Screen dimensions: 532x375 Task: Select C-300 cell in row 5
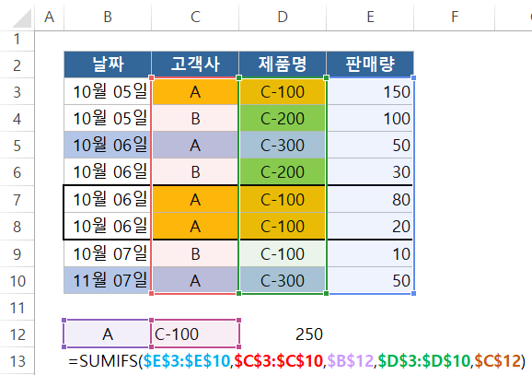pos(283,145)
